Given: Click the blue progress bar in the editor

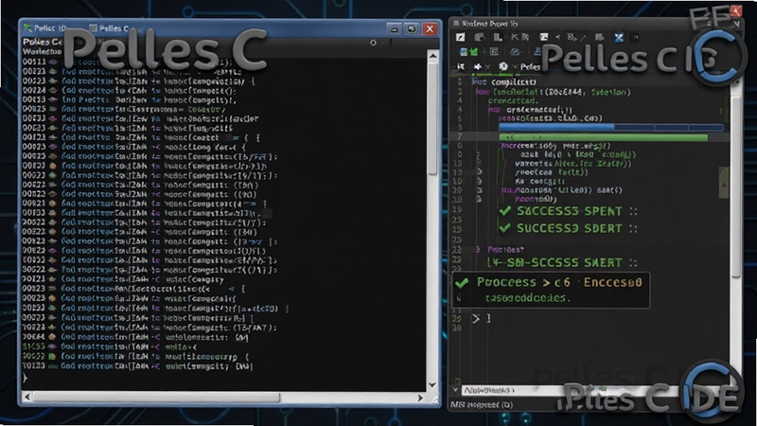Looking at the screenshot, I should pyautogui.click(x=611, y=128).
